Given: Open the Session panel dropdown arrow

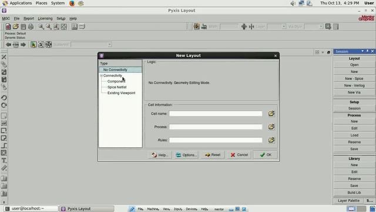Looking at the screenshot, I should 362,51.
